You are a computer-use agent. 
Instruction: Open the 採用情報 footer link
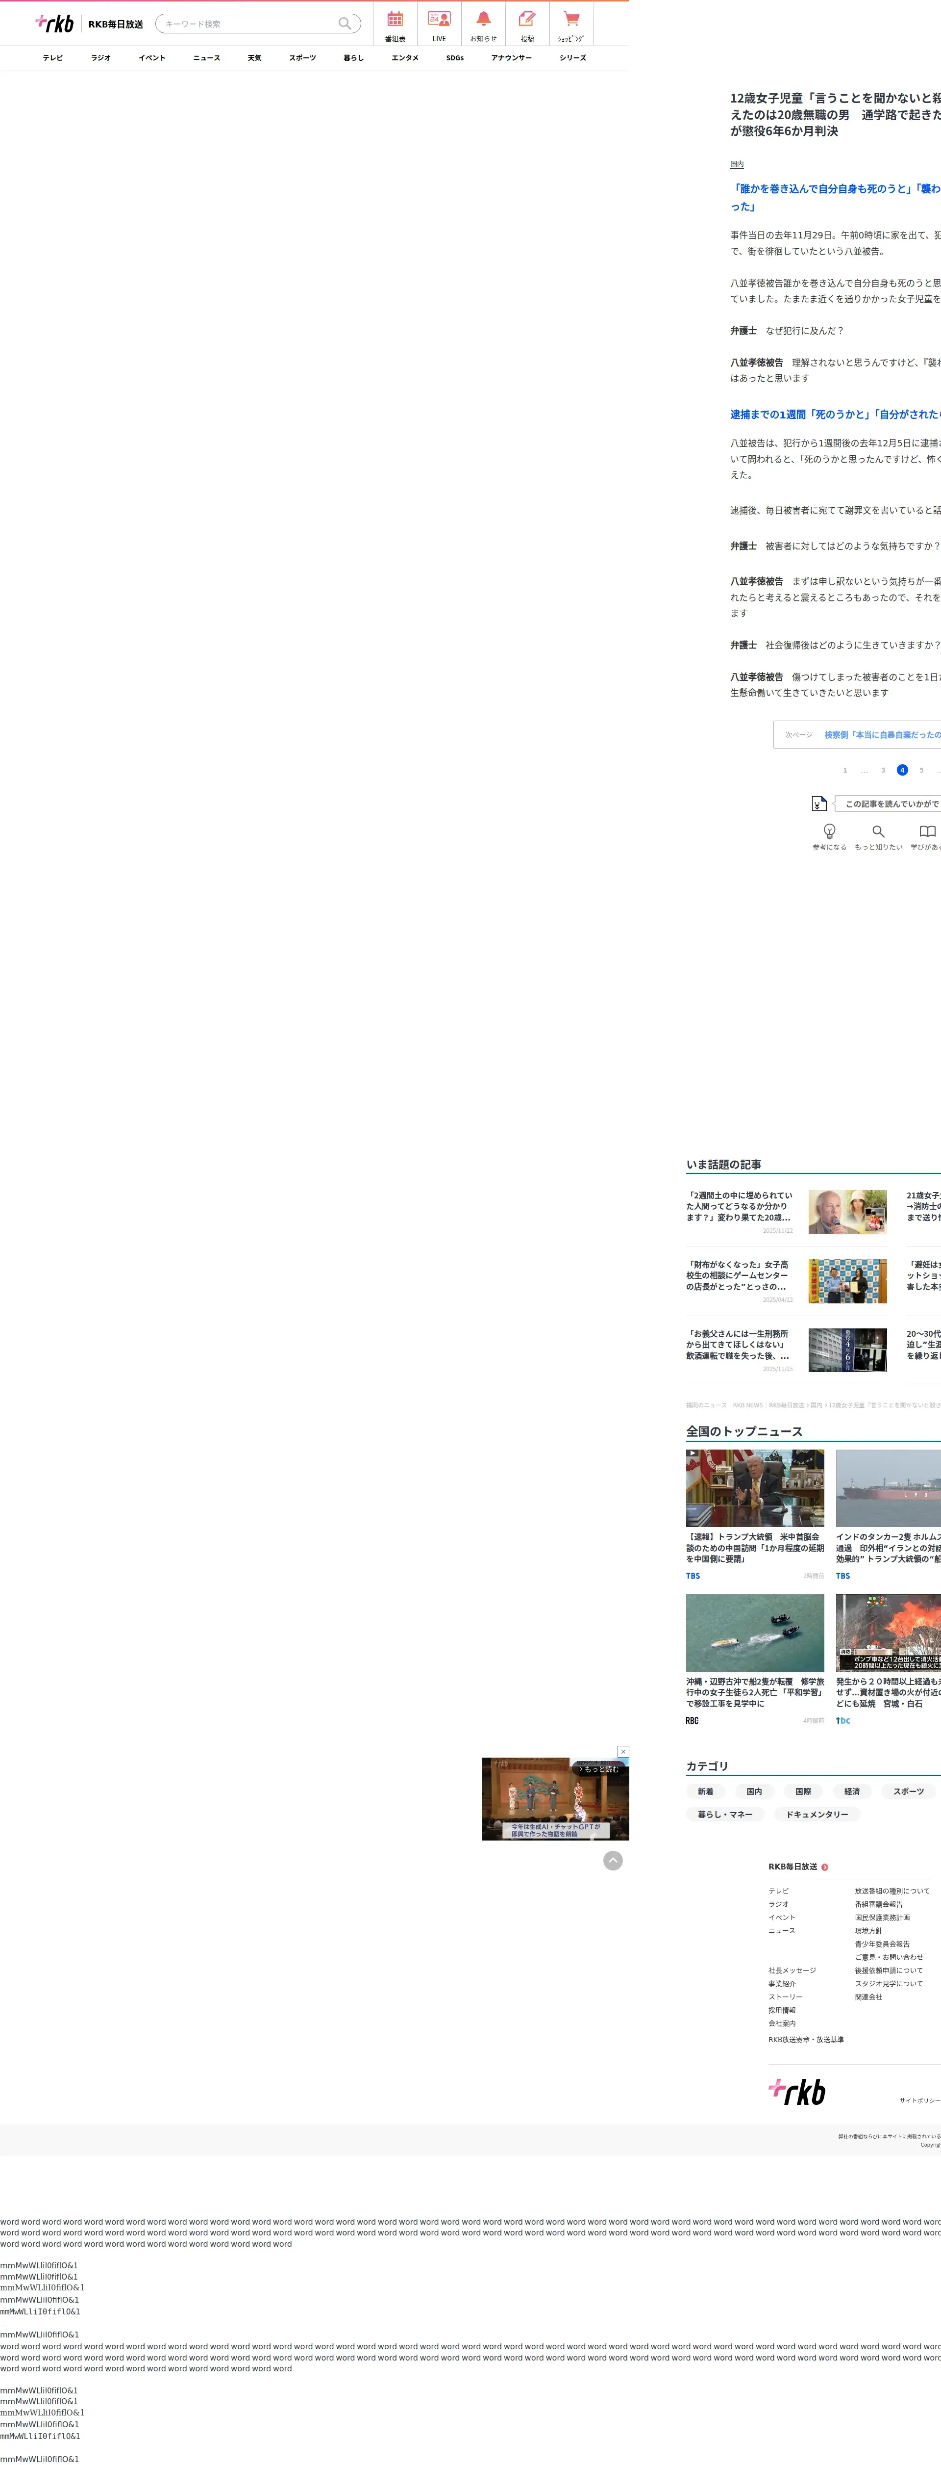pos(781,2010)
